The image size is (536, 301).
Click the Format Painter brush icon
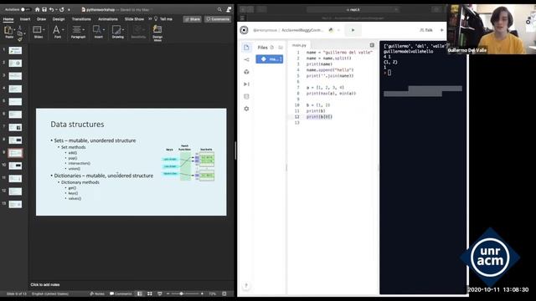[x=20, y=39]
